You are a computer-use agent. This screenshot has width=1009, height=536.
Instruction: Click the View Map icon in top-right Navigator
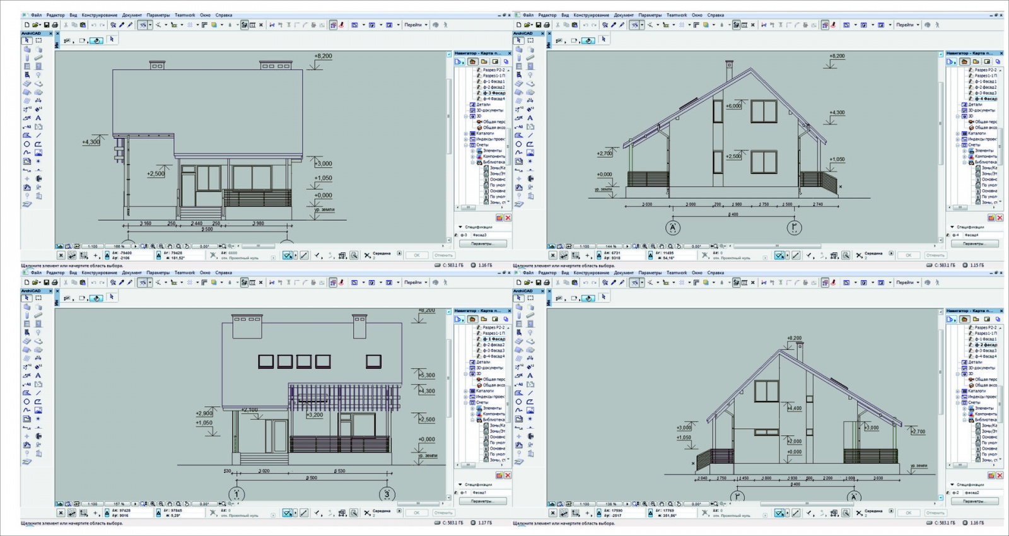click(x=976, y=62)
